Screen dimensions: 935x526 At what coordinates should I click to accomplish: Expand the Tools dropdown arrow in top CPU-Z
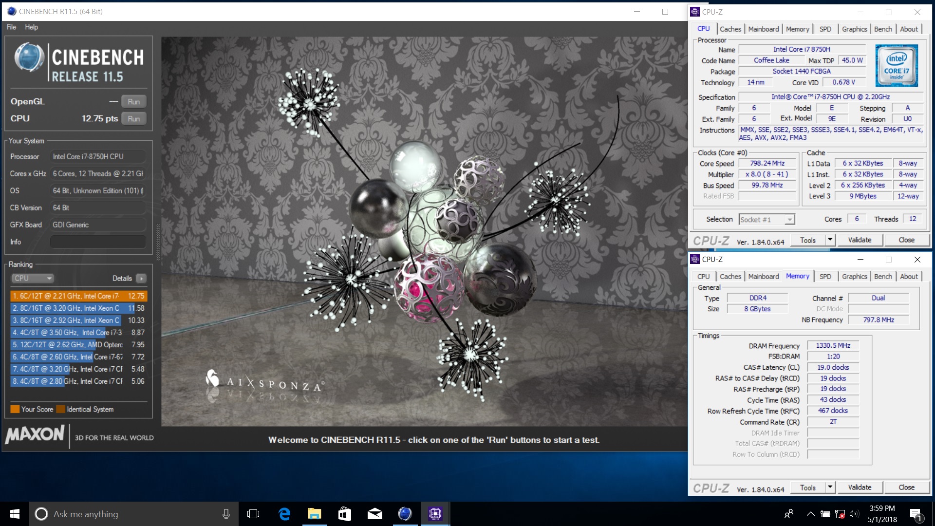pyautogui.click(x=830, y=240)
